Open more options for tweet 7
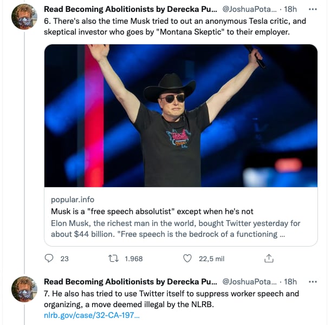331x325 pixels. [x=313, y=282]
